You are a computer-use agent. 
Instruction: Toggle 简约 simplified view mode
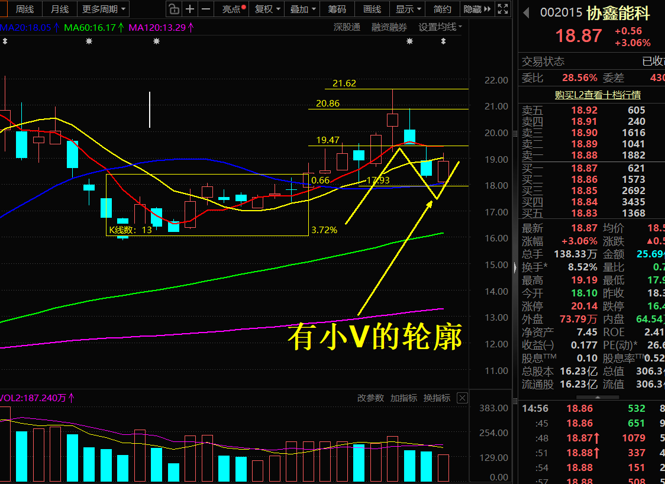coord(443,9)
